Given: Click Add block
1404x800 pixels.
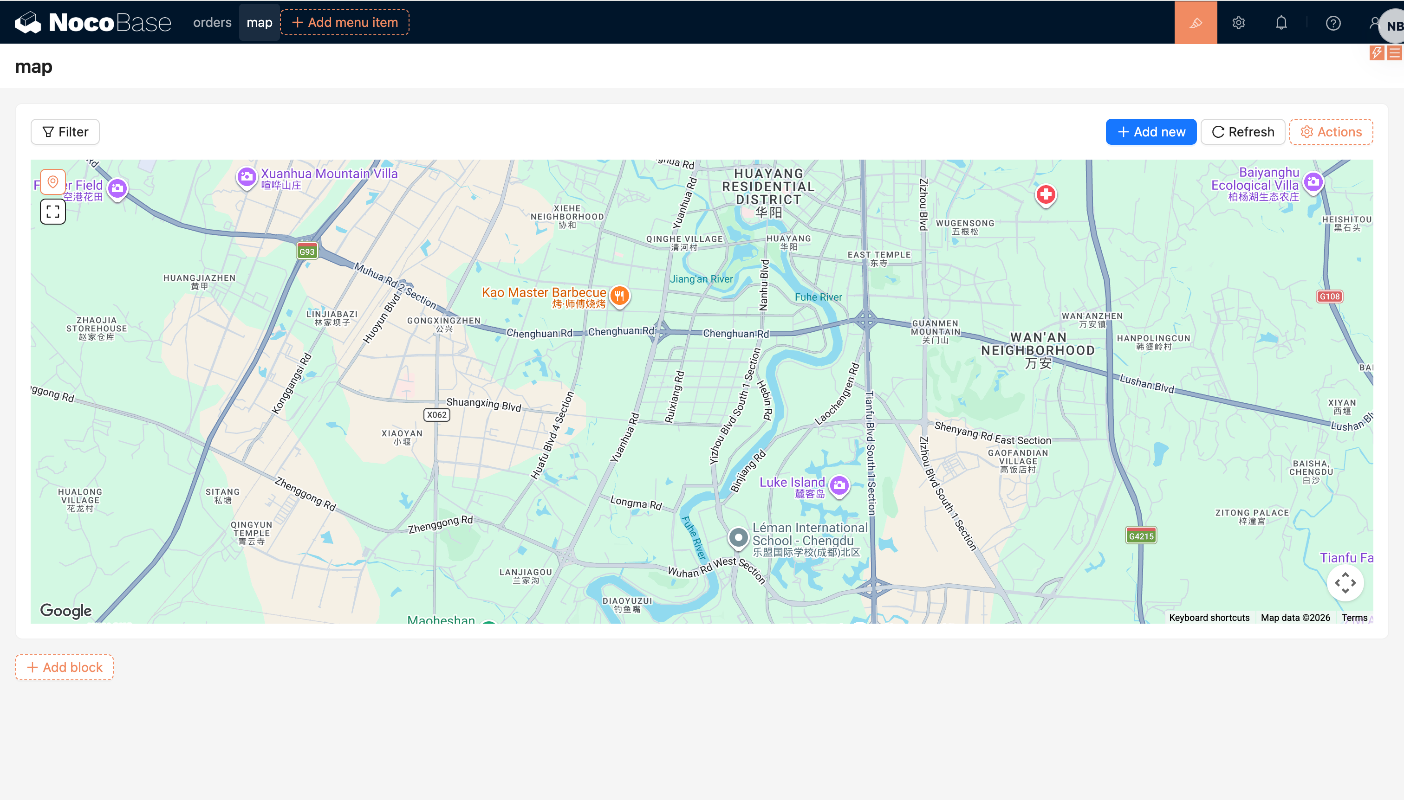Looking at the screenshot, I should [65, 667].
